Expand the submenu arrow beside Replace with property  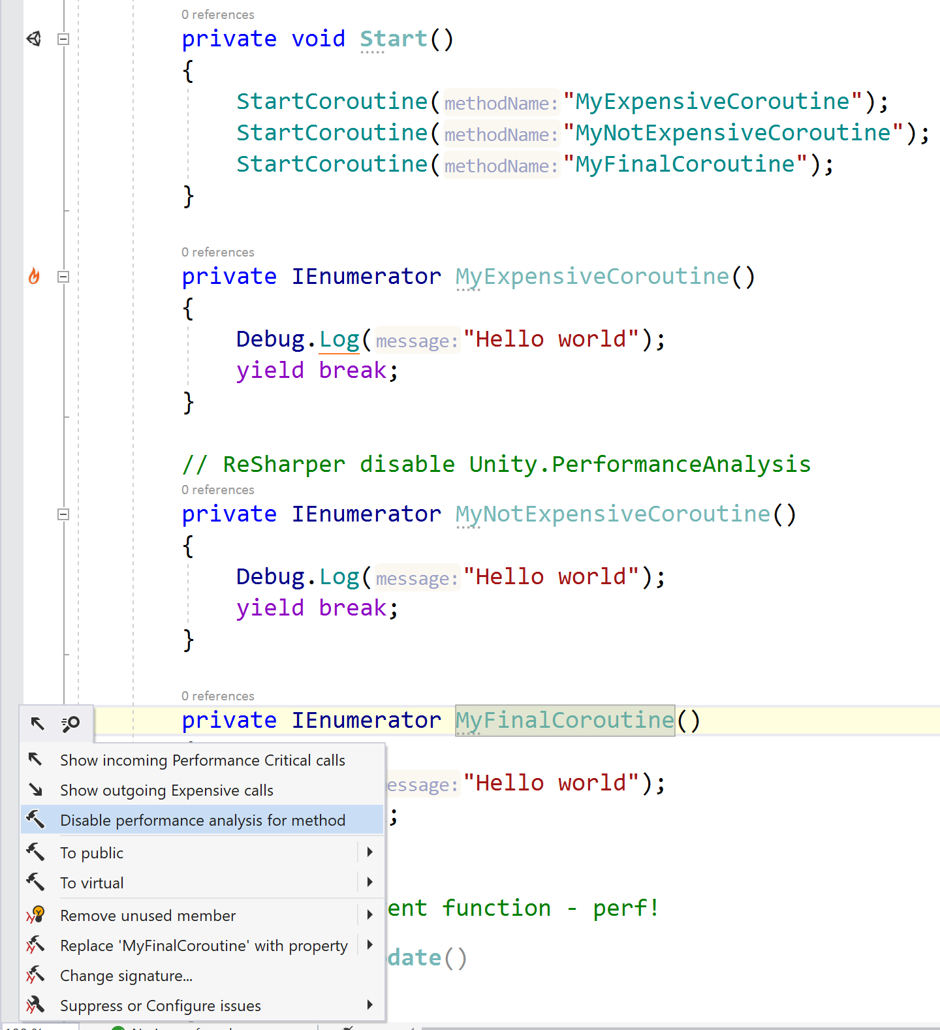370,944
